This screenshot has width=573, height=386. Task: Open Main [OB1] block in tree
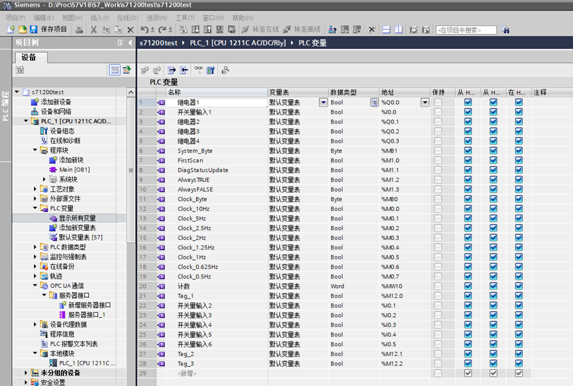(x=74, y=169)
